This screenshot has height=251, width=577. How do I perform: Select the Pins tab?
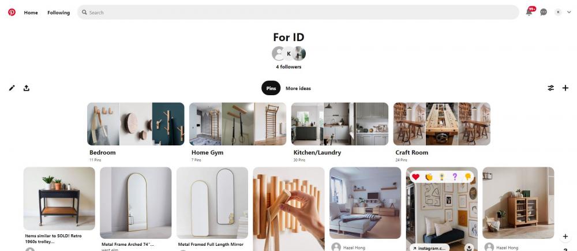click(271, 88)
